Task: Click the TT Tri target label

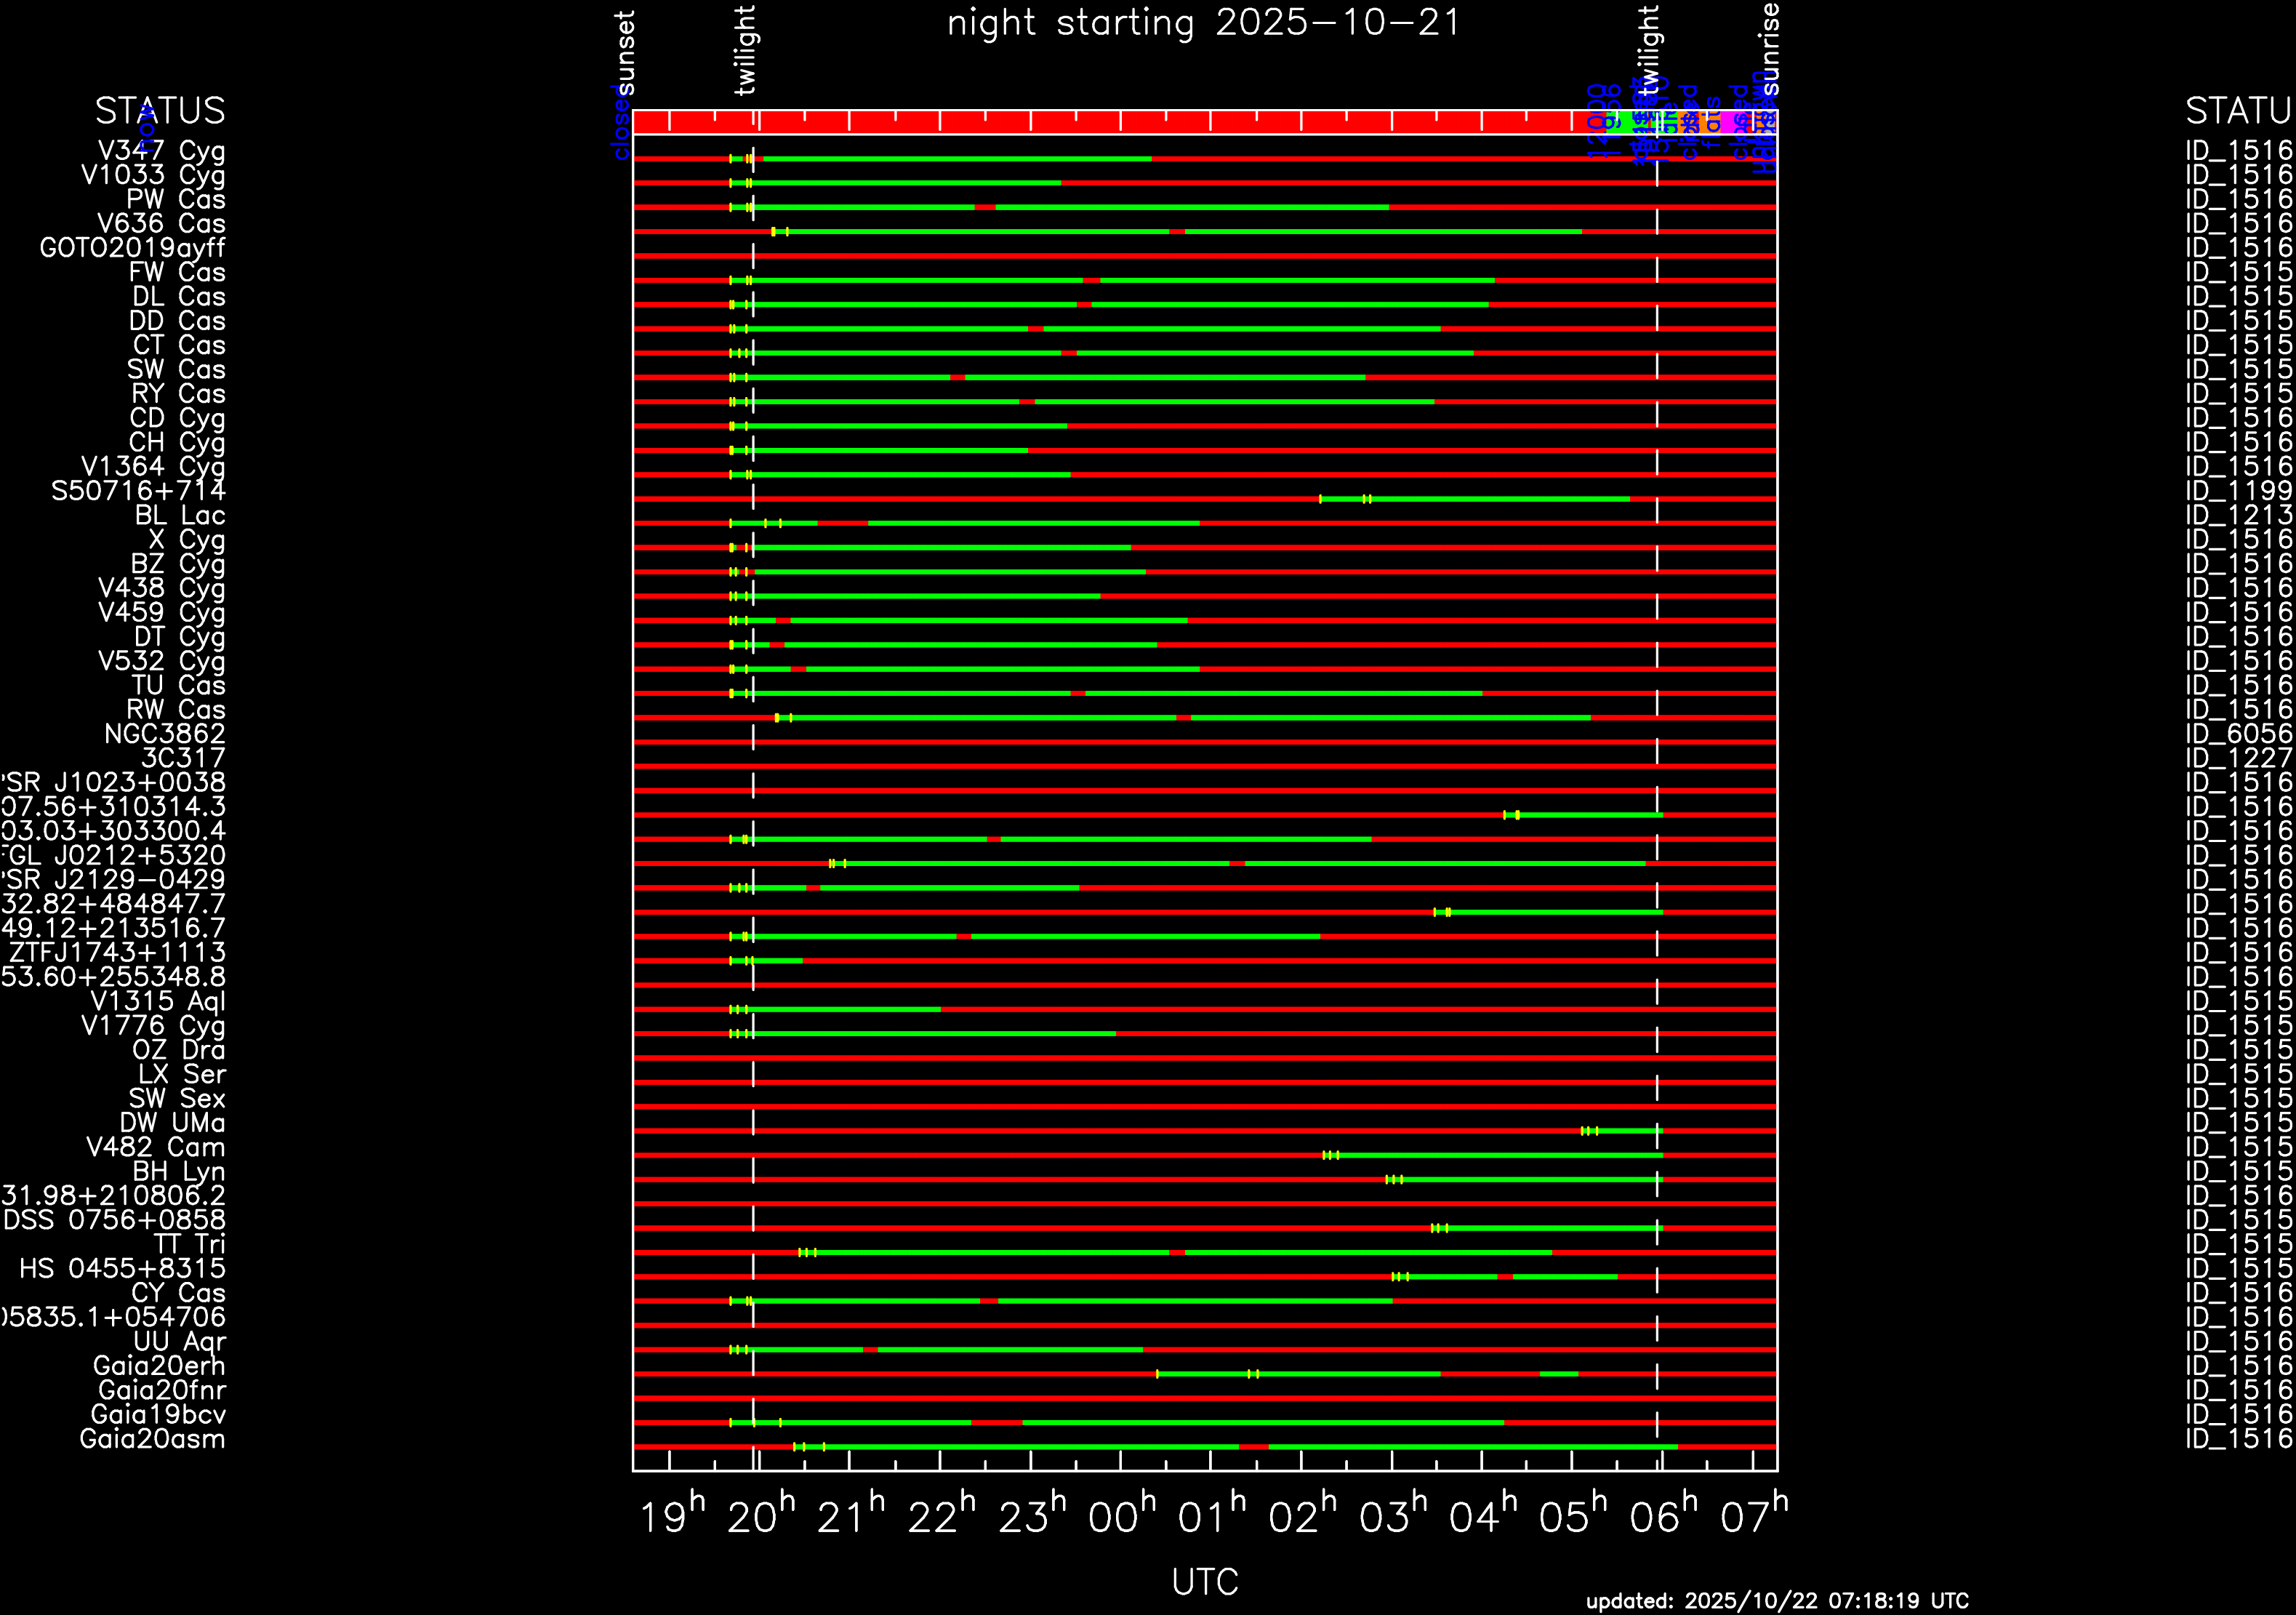Action: 189,1244
